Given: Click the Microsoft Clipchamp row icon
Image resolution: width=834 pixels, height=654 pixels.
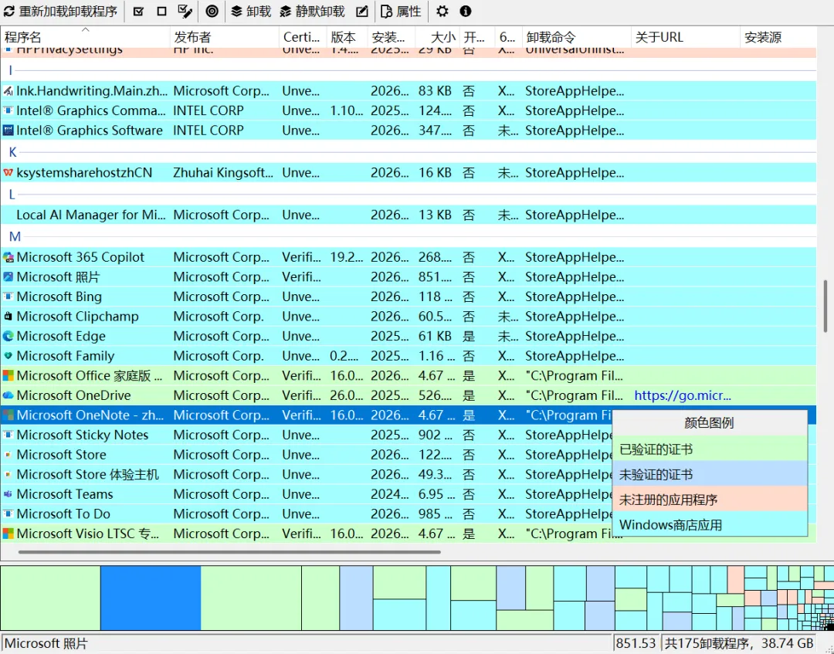Looking at the screenshot, I should pos(8,317).
